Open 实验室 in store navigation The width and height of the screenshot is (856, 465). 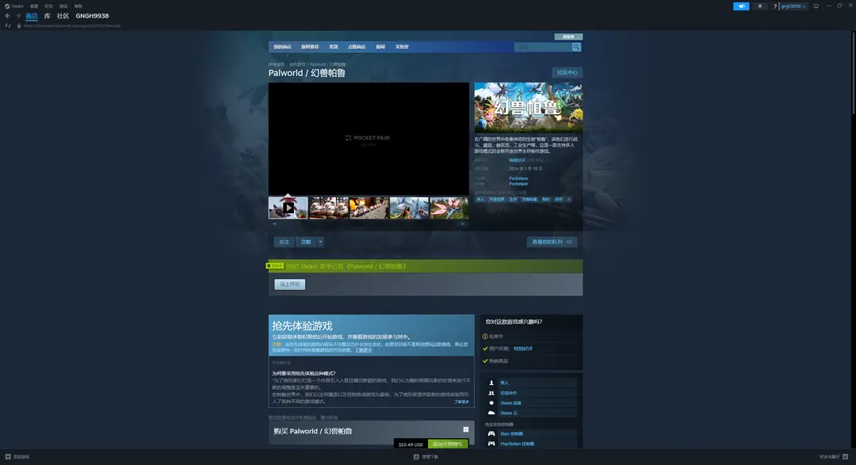(402, 47)
